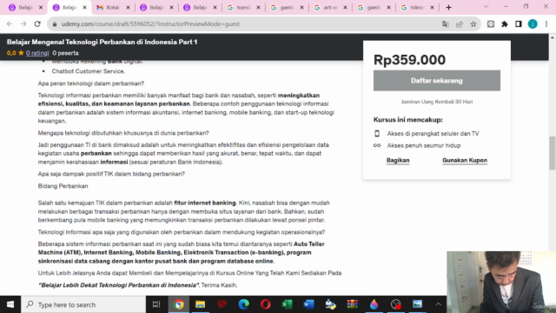The height and width of the screenshot is (313, 556).
Task: Open Microsoft Edge from taskbar
Action: click(243, 304)
